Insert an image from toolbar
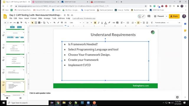 click(x=39, y=23)
